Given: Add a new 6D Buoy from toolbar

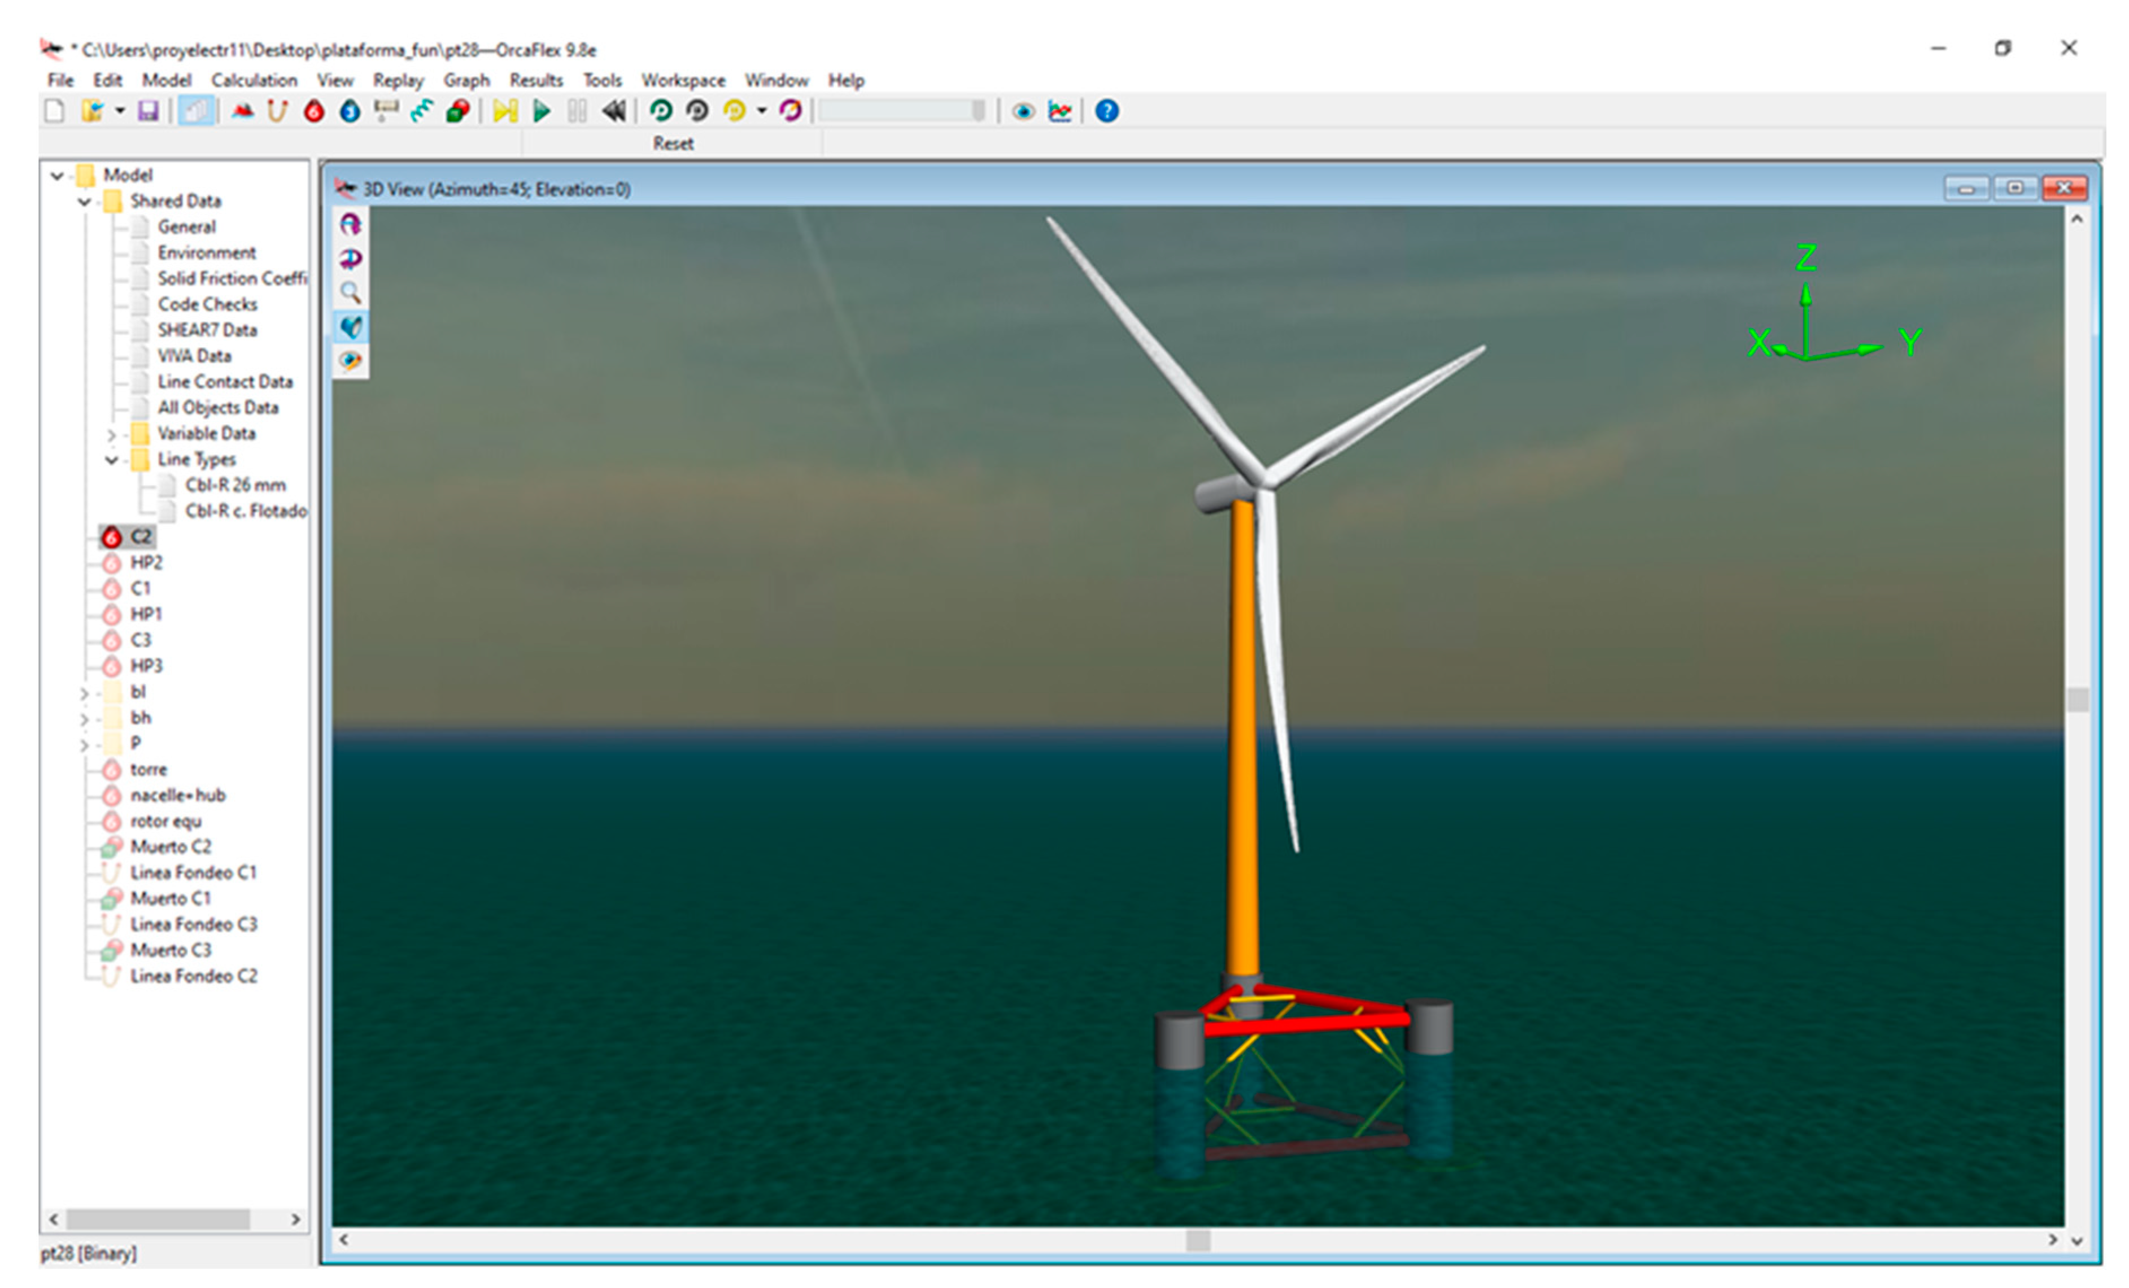Looking at the screenshot, I should [313, 111].
